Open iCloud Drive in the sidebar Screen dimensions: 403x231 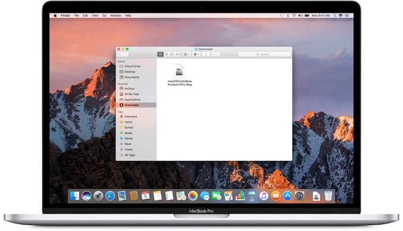132,66
